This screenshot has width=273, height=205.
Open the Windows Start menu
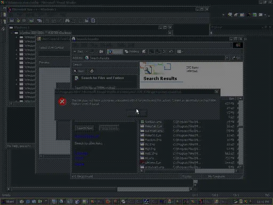coord(8,202)
